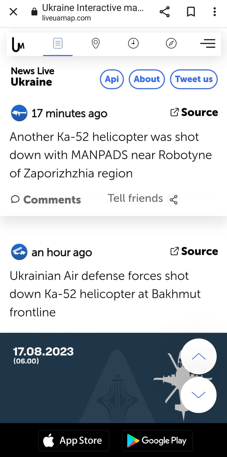Open the About page
The height and width of the screenshot is (457, 227).
[x=147, y=79]
